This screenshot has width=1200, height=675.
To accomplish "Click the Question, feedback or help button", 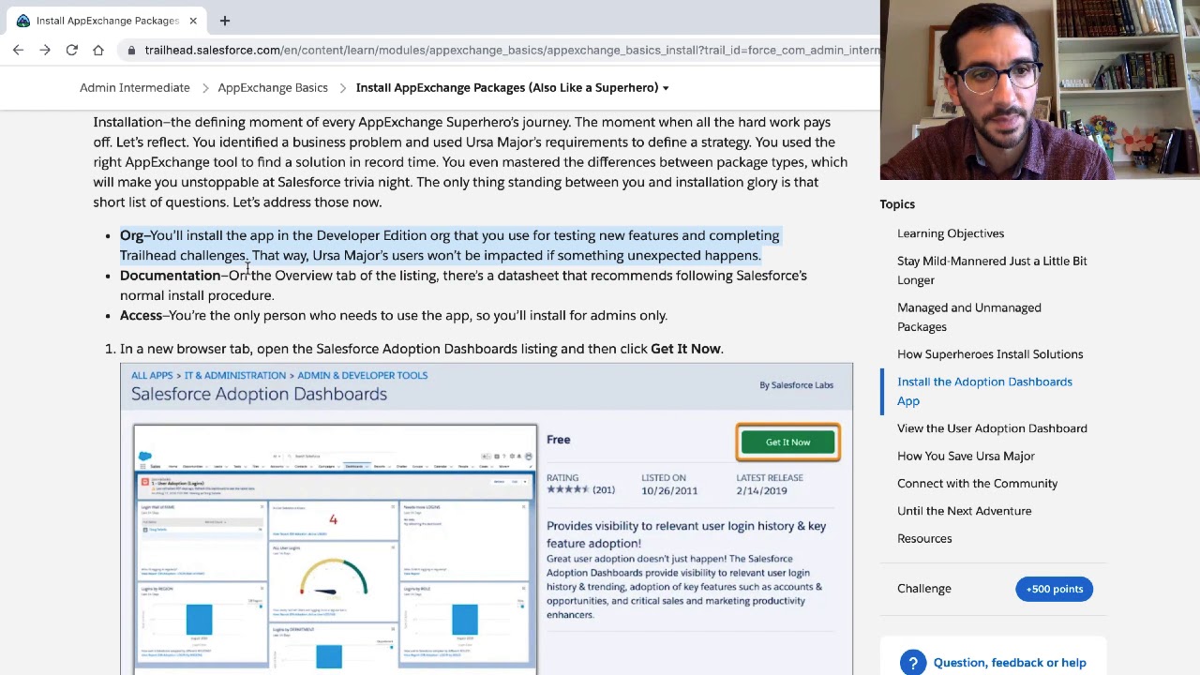I will pyautogui.click(x=1010, y=662).
